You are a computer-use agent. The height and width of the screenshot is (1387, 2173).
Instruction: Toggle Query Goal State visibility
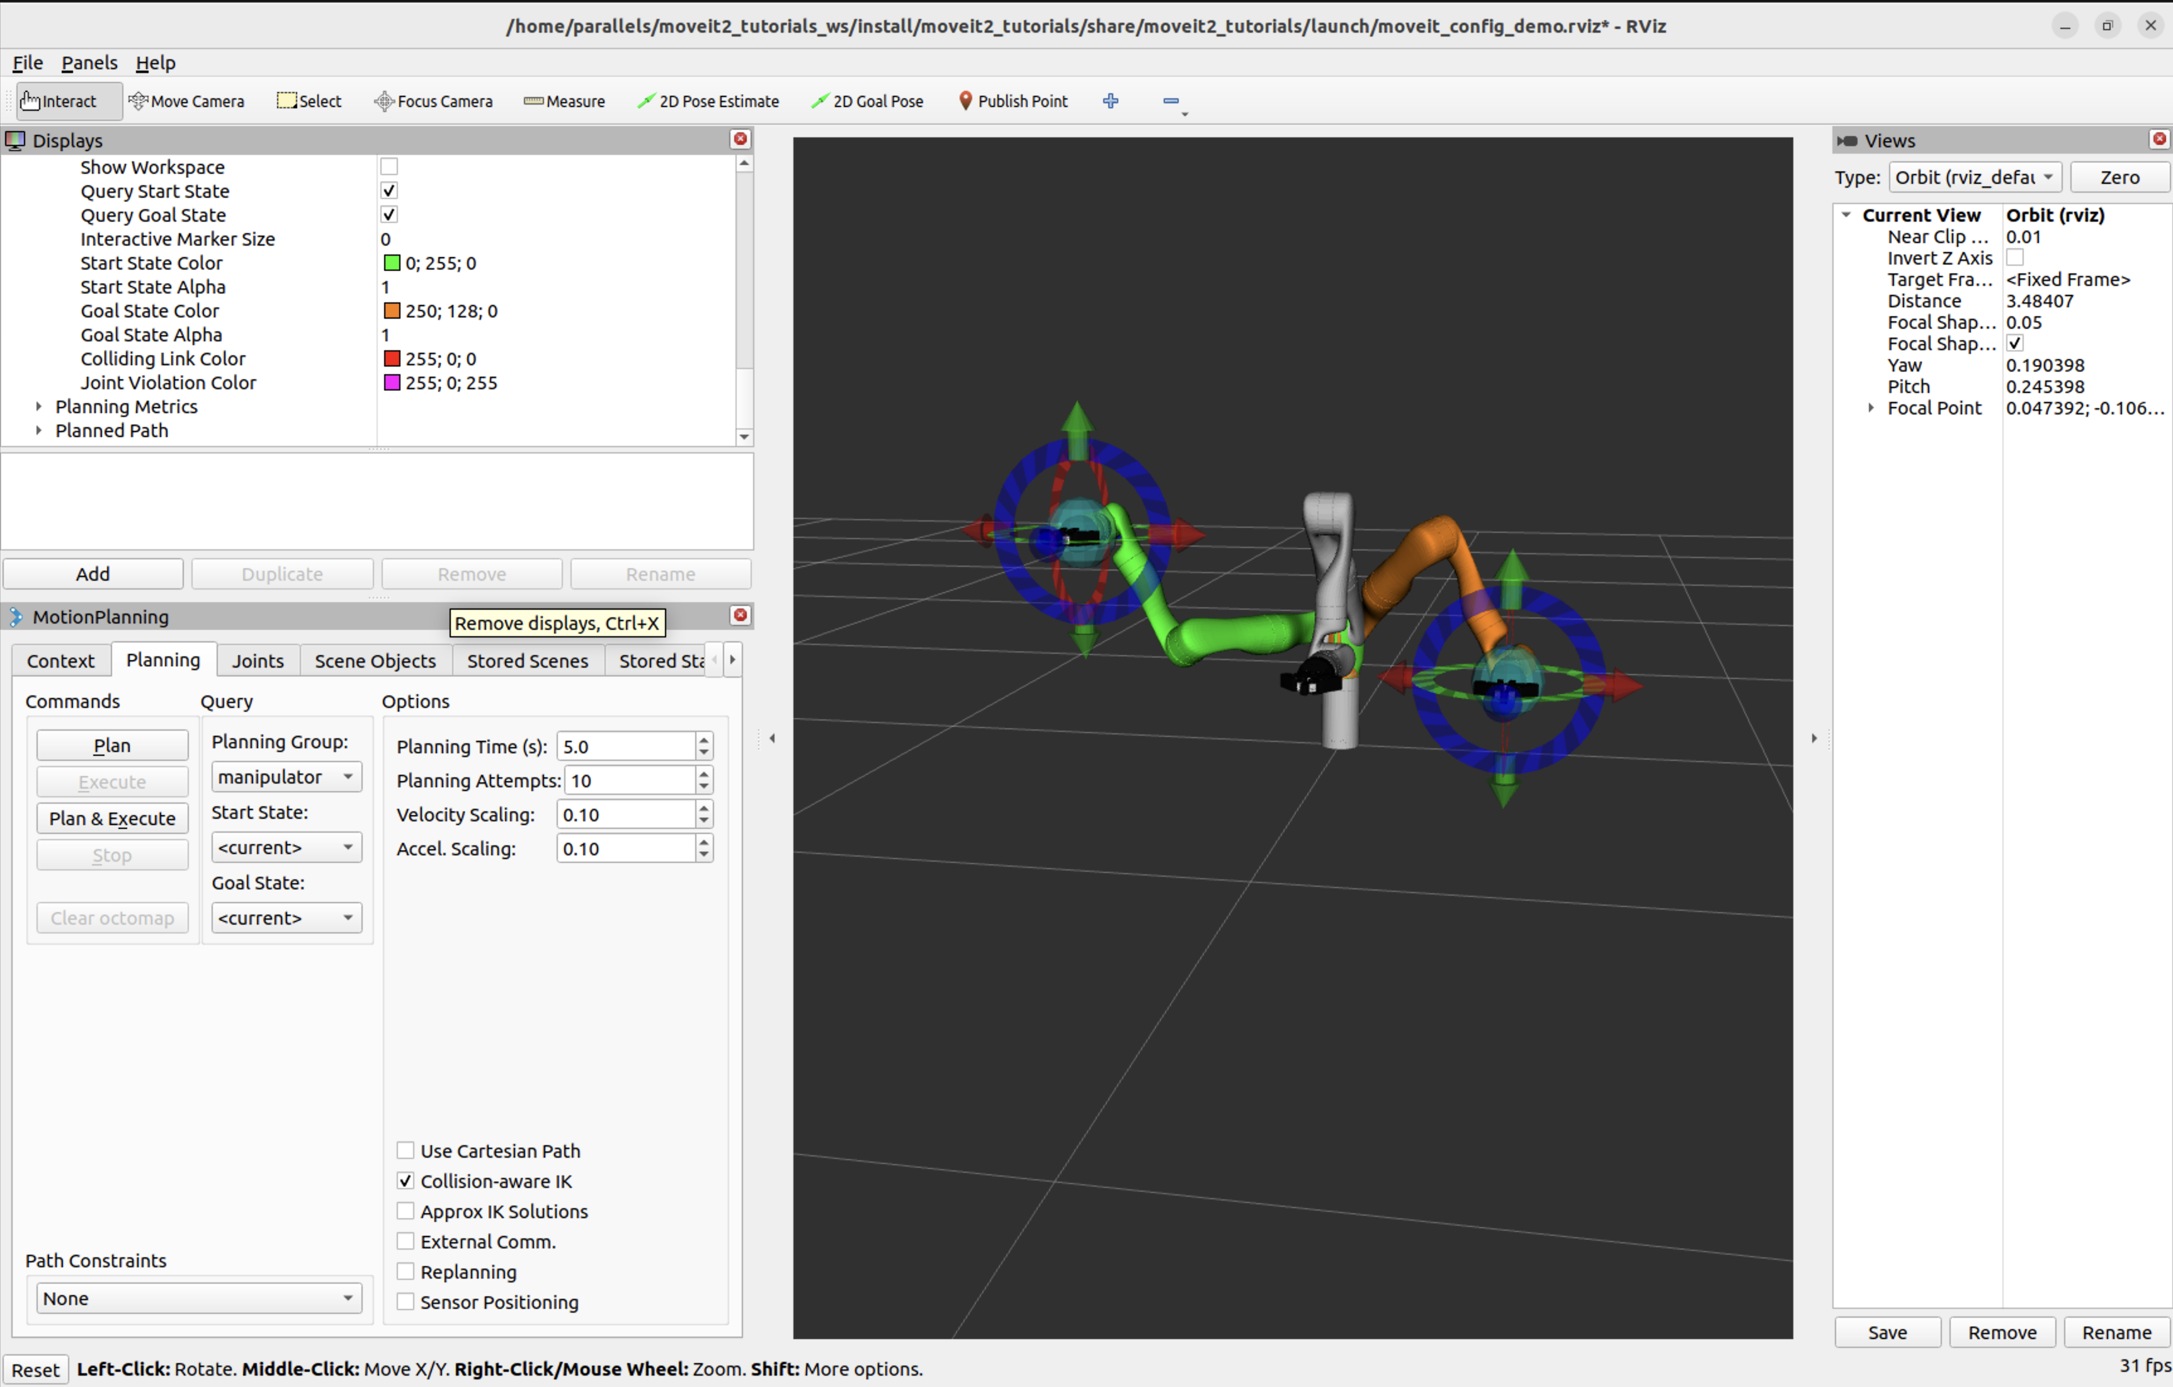(x=388, y=215)
